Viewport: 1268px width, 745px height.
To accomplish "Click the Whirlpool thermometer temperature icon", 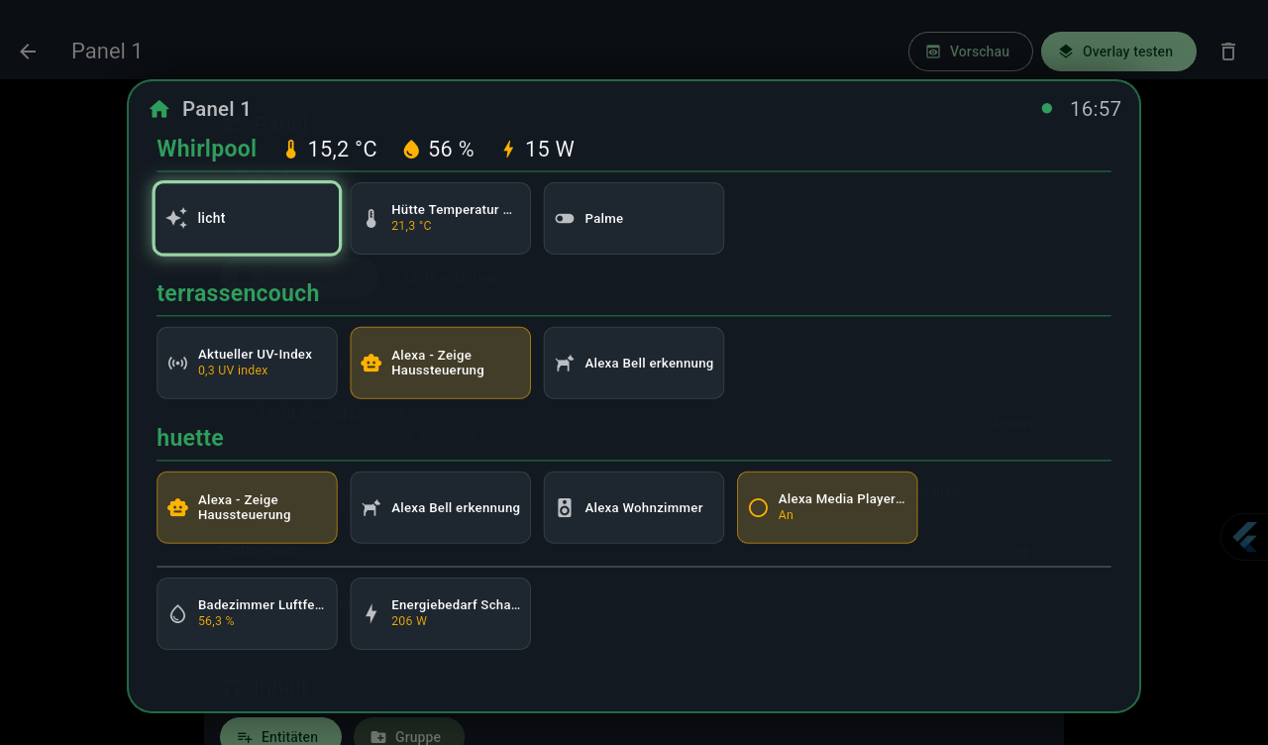I will (291, 150).
